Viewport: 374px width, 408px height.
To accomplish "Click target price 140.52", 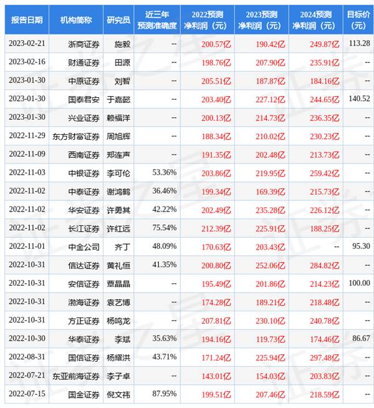I will pyautogui.click(x=359, y=99).
